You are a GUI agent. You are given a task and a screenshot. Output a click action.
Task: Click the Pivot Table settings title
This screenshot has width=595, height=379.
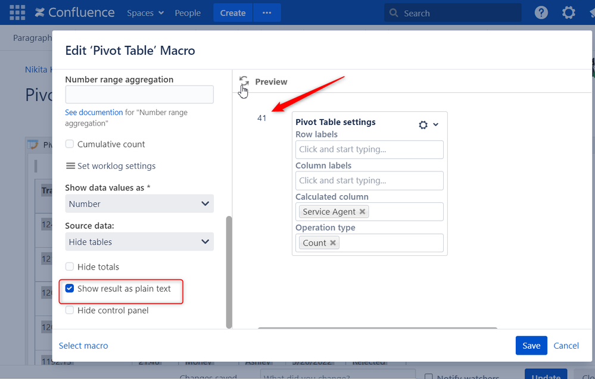pyautogui.click(x=335, y=122)
